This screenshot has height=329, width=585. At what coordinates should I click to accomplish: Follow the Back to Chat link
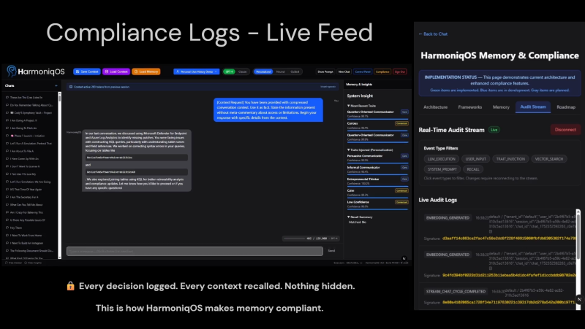point(436,34)
